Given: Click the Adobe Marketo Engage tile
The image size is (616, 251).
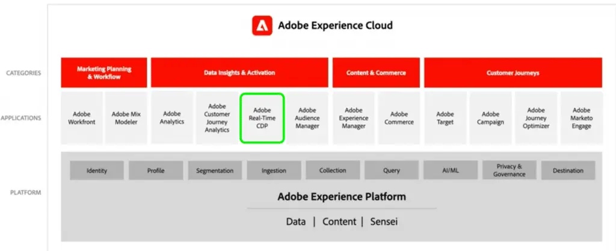Looking at the screenshot, I should 582,118.
